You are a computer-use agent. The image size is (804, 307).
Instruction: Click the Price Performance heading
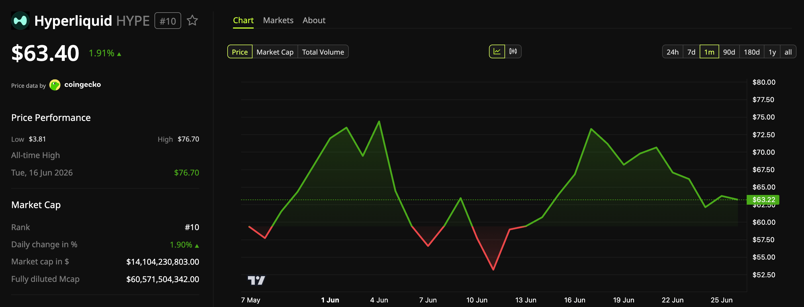51,118
